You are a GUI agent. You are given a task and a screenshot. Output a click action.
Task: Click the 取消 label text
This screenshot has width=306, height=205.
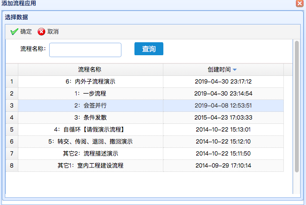(53, 32)
